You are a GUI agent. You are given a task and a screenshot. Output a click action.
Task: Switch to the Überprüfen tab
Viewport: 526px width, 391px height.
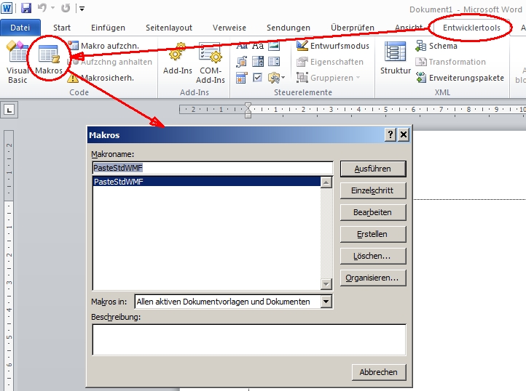point(352,28)
